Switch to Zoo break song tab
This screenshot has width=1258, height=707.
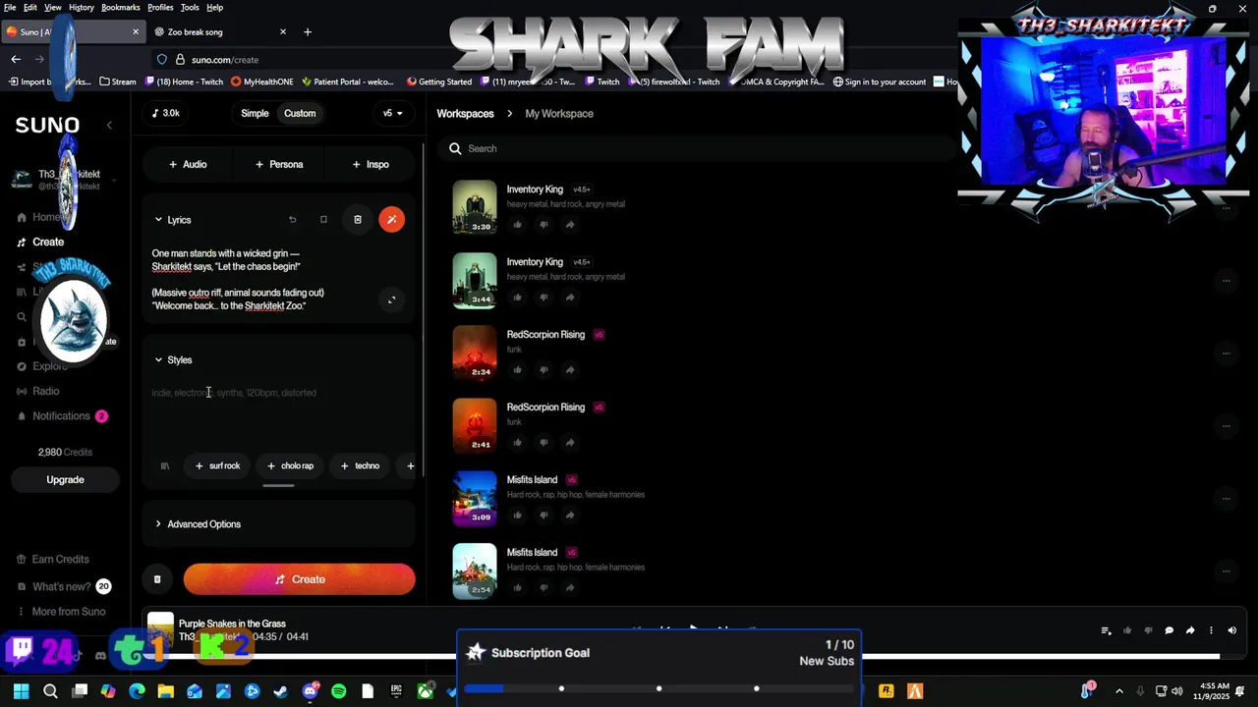[218, 31]
